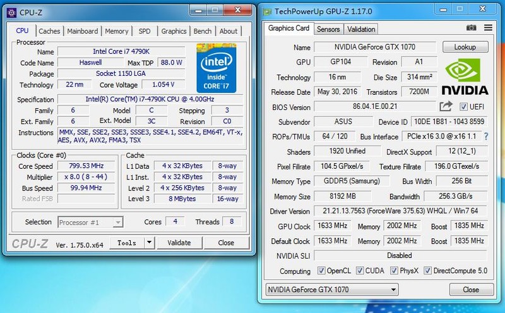
Task: Click the Close button in GPU-Z
Action: (x=471, y=290)
